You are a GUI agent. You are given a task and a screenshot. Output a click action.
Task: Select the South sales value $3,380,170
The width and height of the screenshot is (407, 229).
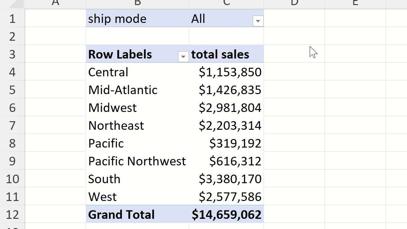tap(230, 179)
